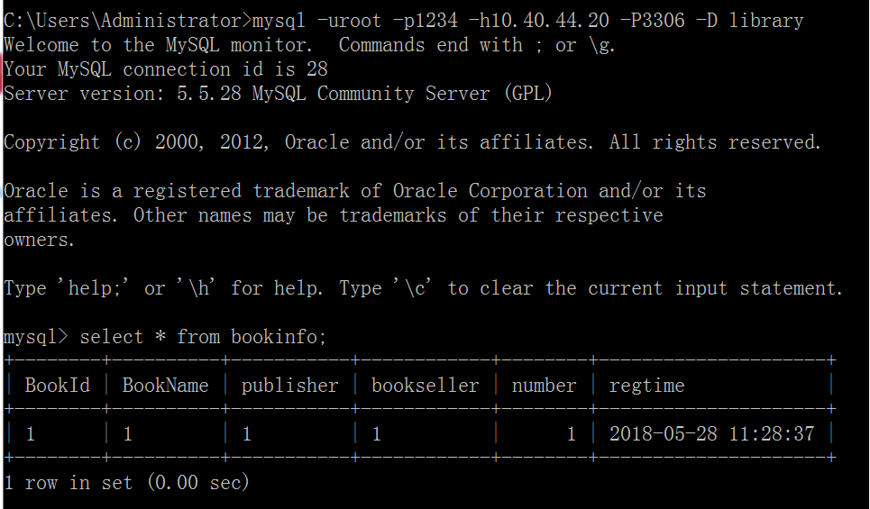Click the number column value in the row
This screenshot has width=870, height=509.
tap(571, 434)
